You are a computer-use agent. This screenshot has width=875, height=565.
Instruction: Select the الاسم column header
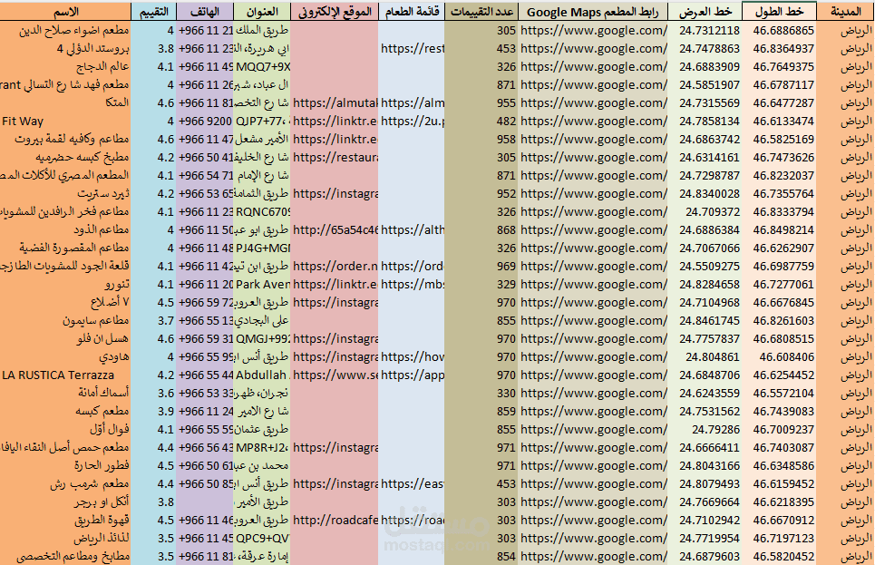pos(65,12)
